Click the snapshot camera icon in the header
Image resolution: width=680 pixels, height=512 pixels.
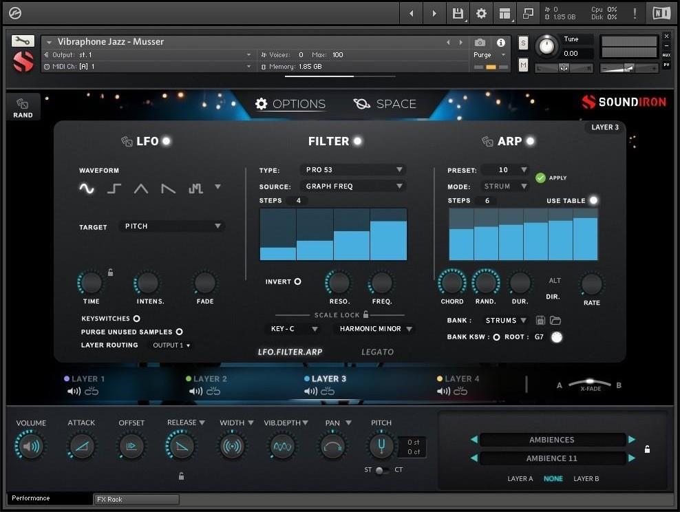click(x=480, y=42)
